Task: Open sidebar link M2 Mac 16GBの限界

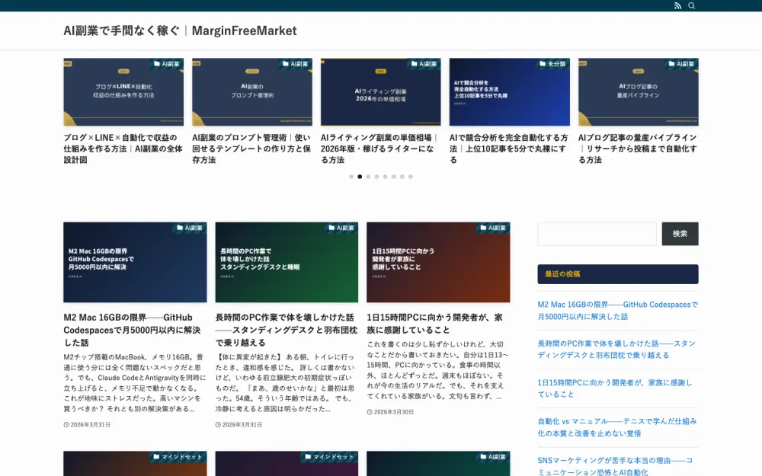Action: click(x=618, y=311)
